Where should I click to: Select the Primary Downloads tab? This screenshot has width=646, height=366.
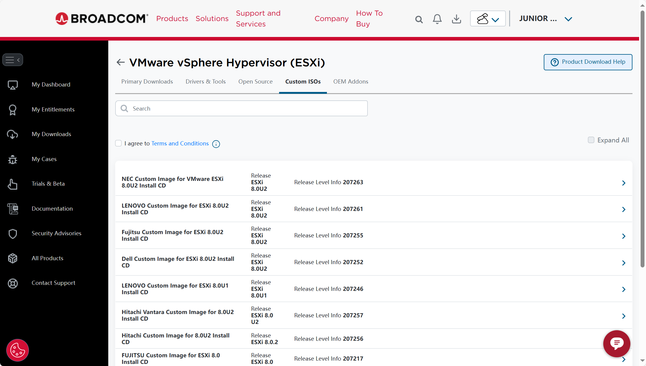tap(147, 81)
